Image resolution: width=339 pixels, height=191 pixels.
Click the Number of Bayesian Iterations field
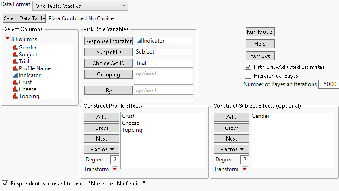pos(328,84)
